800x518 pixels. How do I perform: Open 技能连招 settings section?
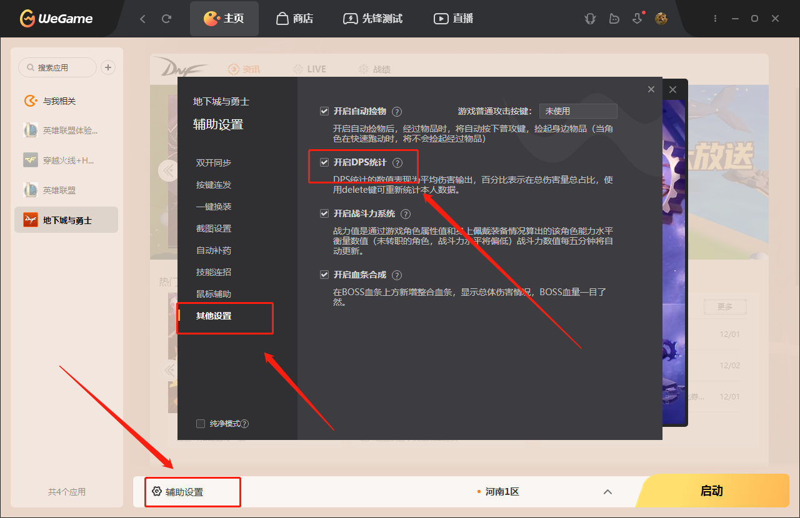(214, 272)
